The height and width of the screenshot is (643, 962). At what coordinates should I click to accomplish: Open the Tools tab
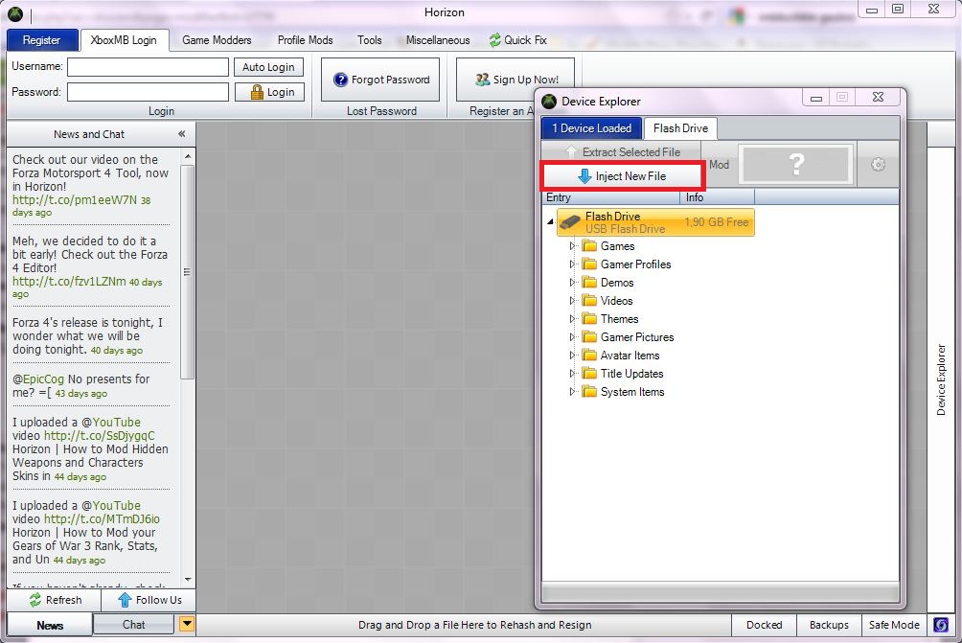point(369,40)
